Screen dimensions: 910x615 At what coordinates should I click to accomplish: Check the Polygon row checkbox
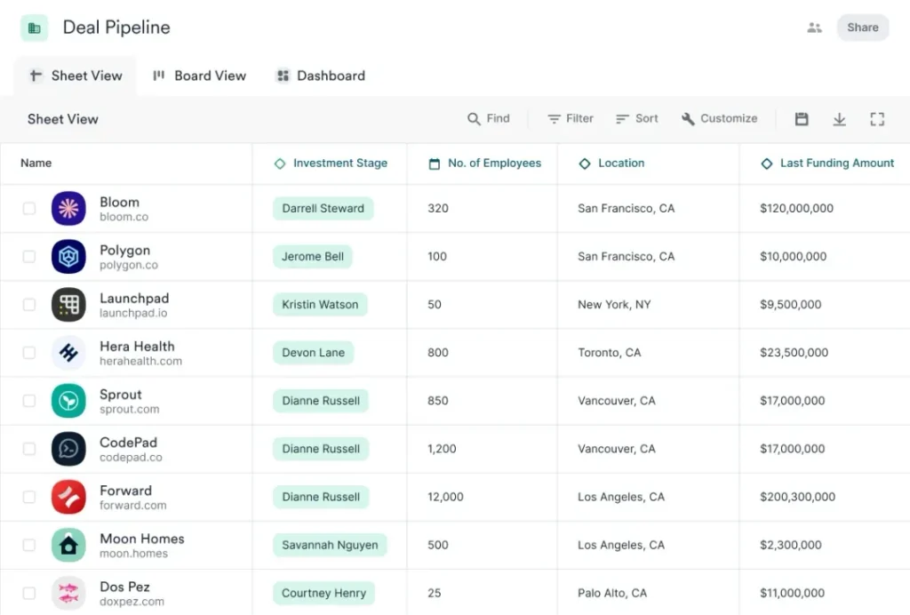coord(29,257)
